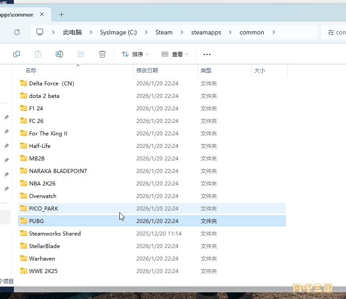
Task: Expand the chevron after common in path
Action: pyautogui.click(x=274, y=32)
